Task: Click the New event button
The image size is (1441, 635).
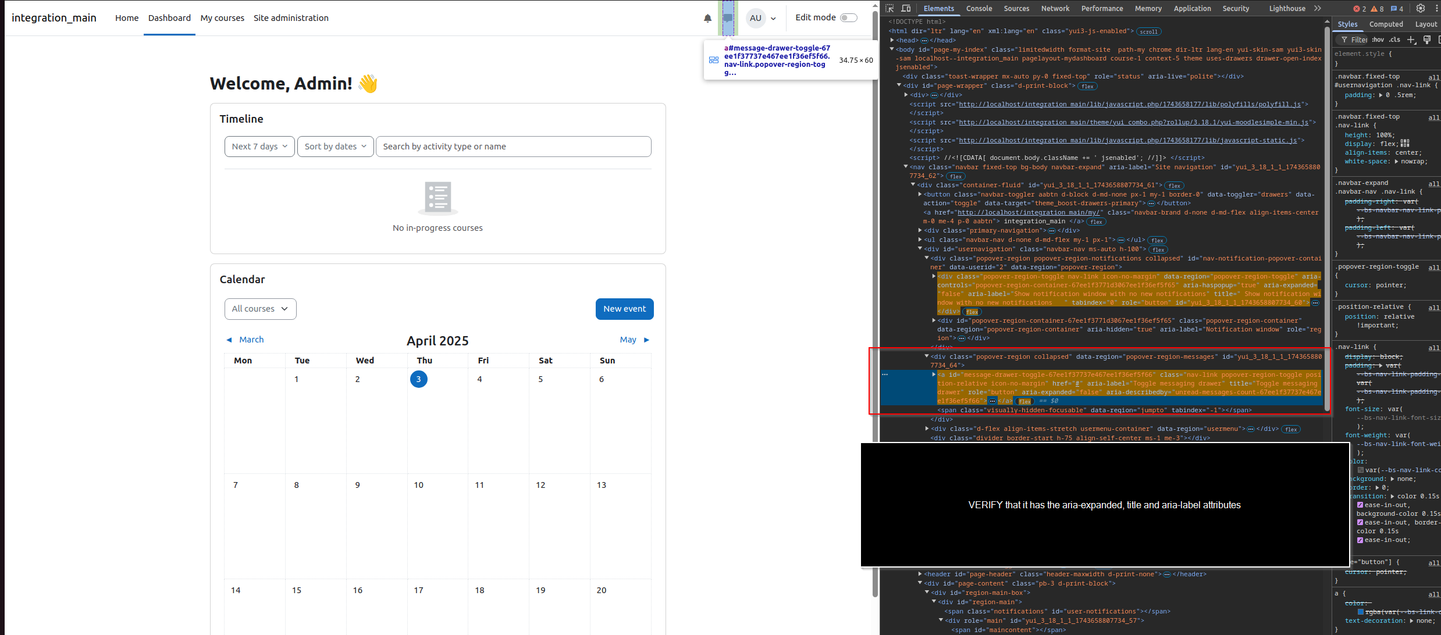Action: pyautogui.click(x=624, y=309)
